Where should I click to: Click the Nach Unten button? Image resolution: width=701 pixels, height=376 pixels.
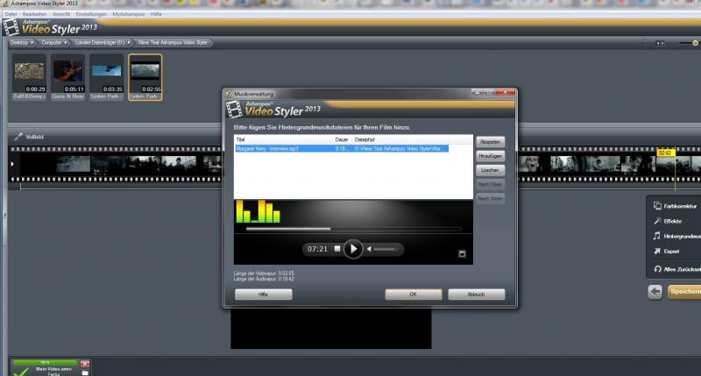click(490, 198)
